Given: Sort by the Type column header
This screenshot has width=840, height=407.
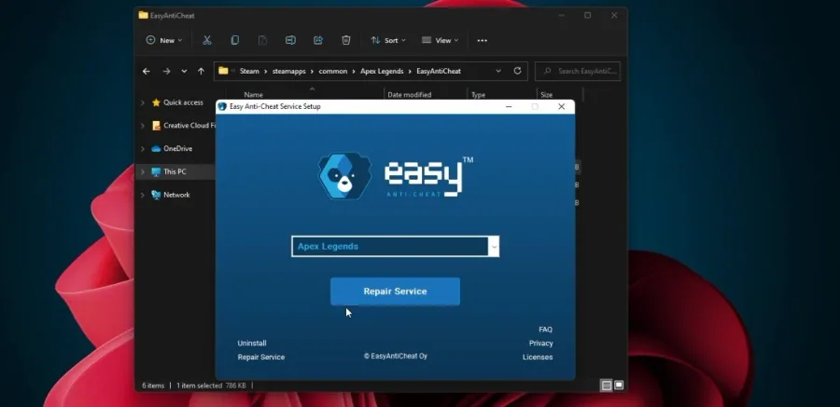Looking at the screenshot, I should tap(478, 95).
